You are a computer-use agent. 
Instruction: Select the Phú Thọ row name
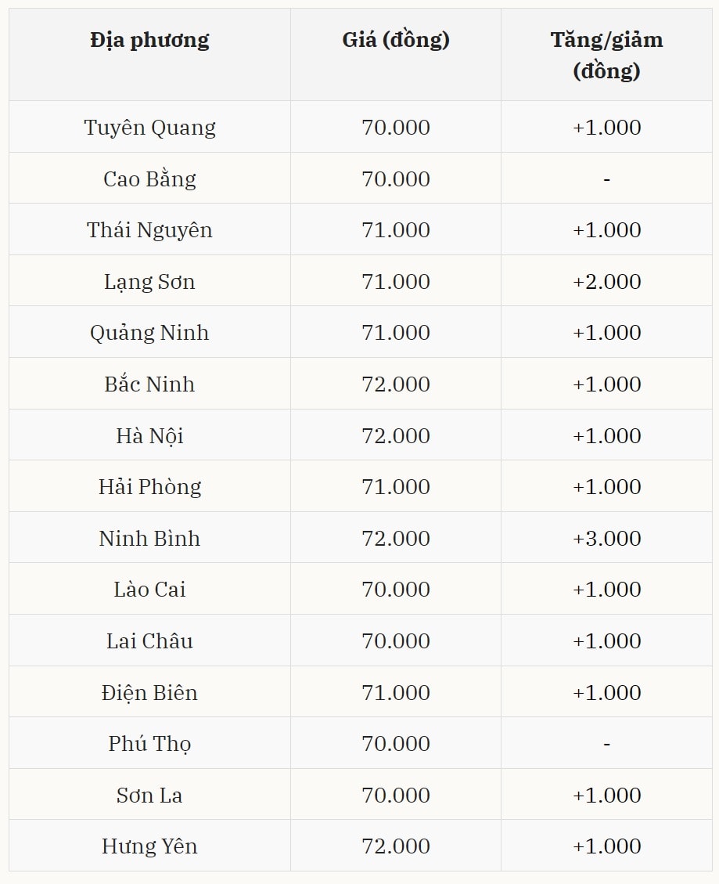[x=149, y=744]
